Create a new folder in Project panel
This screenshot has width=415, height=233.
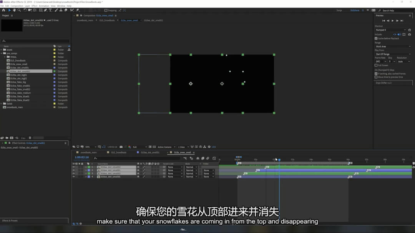pos(7,138)
